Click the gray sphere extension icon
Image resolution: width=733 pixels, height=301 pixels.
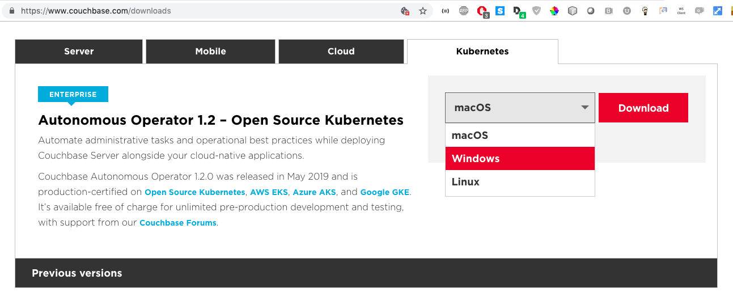pos(591,11)
